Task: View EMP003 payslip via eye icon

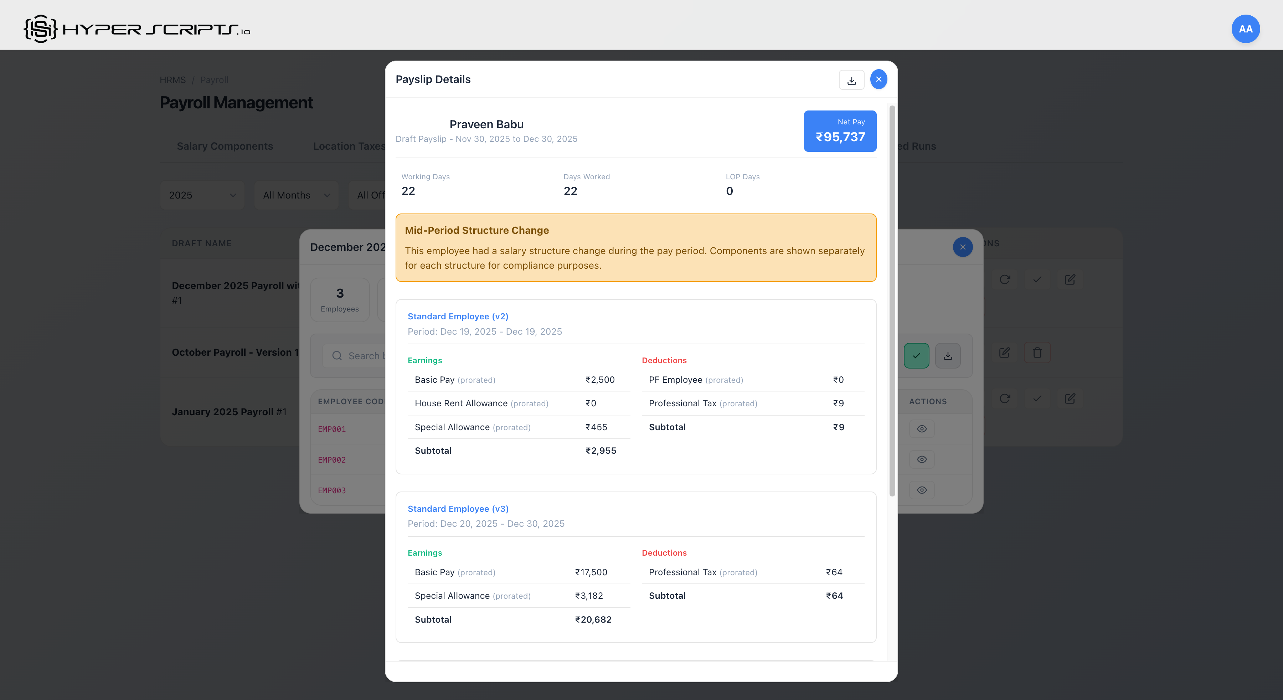Action: (921, 490)
